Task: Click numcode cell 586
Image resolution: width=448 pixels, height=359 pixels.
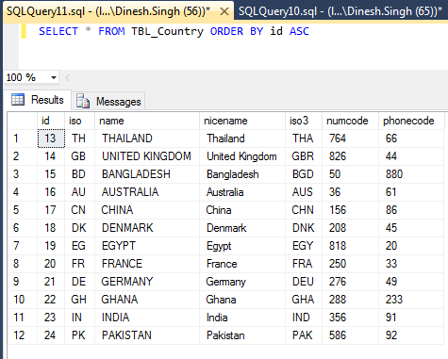Action: click(x=351, y=335)
